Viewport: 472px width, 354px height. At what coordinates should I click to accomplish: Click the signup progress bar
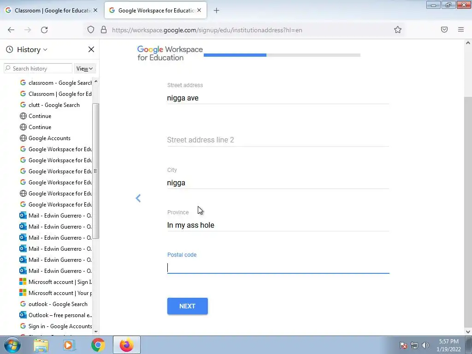click(x=282, y=55)
